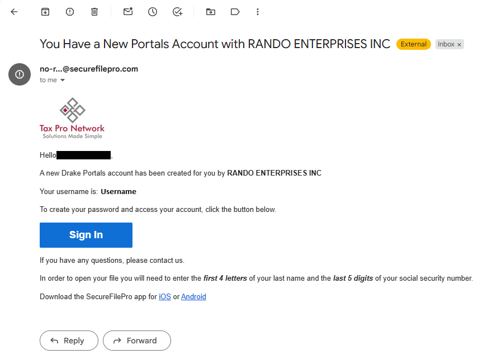The width and height of the screenshot is (502, 359).
Task: Click the sender address no-r...@securefilepro.com
Action: coord(89,69)
